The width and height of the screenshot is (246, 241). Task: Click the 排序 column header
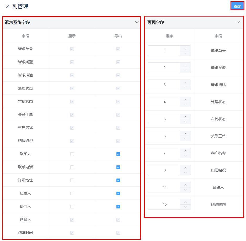point(169,36)
